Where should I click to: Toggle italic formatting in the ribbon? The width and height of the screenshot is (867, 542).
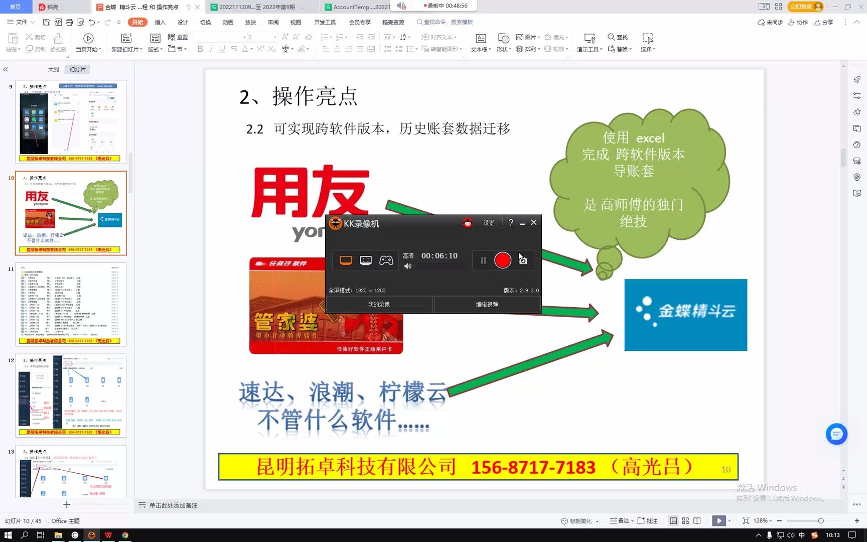tap(211, 49)
